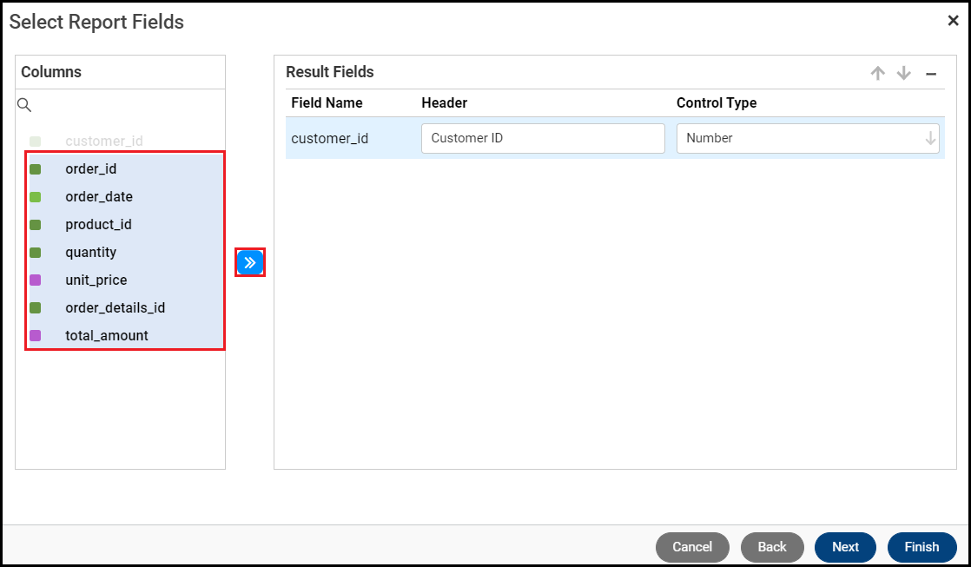The image size is (971, 567).
Task: Click the green square beside order_id
Action: (36, 169)
